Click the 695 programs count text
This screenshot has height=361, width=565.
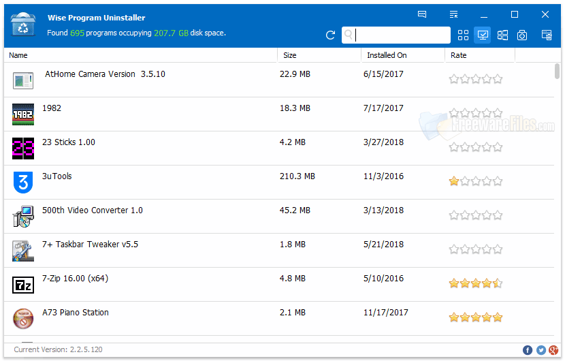(x=77, y=33)
